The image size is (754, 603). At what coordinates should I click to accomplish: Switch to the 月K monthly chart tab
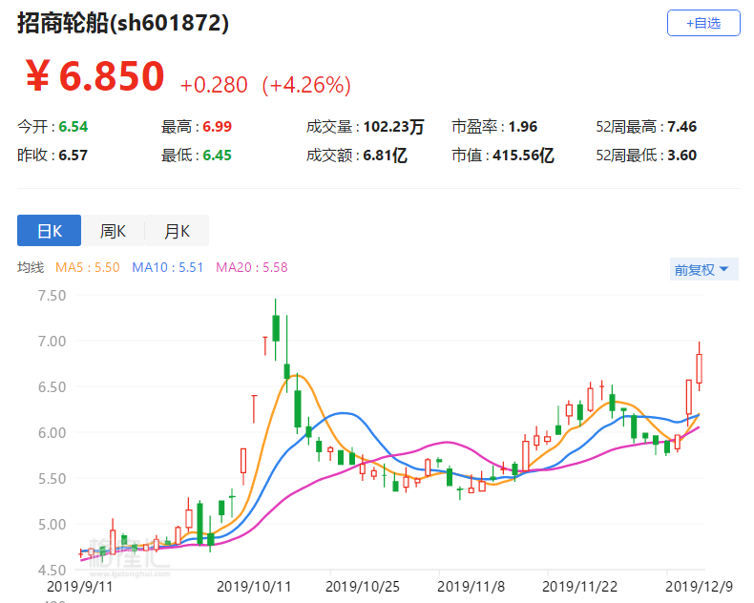177,231
